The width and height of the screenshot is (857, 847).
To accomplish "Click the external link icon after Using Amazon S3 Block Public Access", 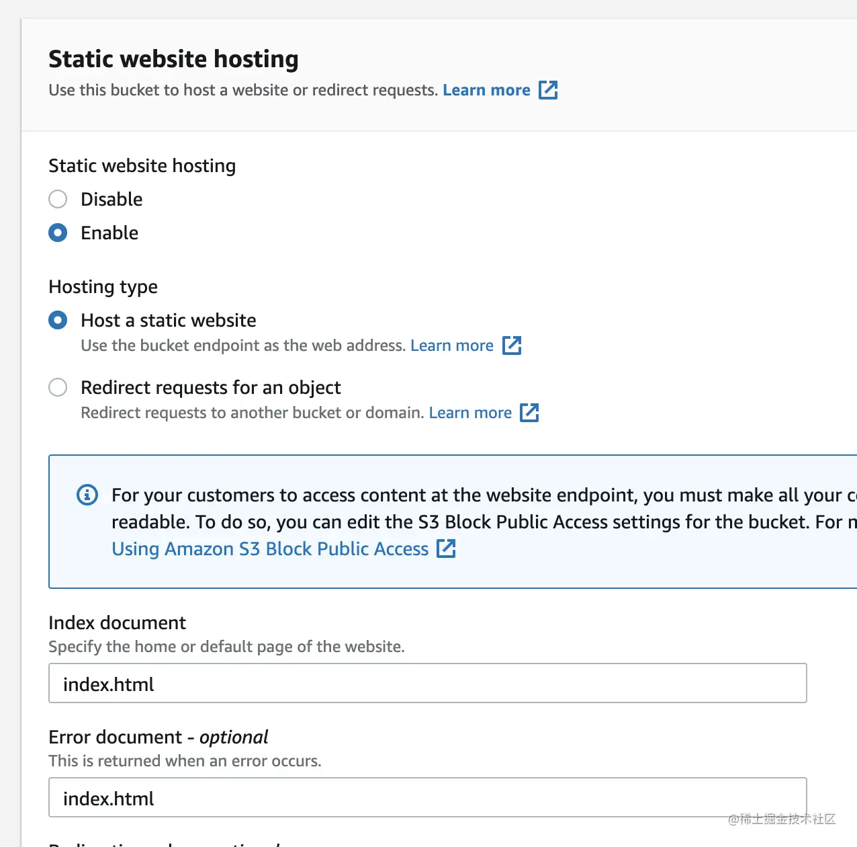I will coord(446,549).
